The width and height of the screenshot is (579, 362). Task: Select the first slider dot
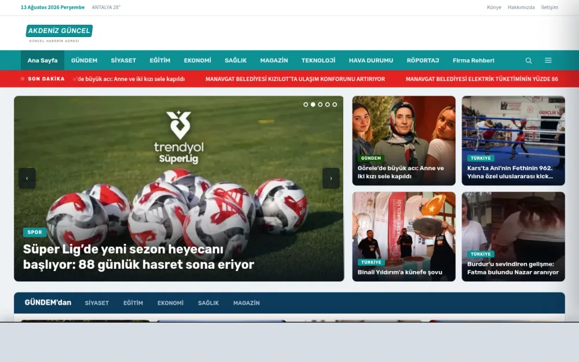pos(306,104)
